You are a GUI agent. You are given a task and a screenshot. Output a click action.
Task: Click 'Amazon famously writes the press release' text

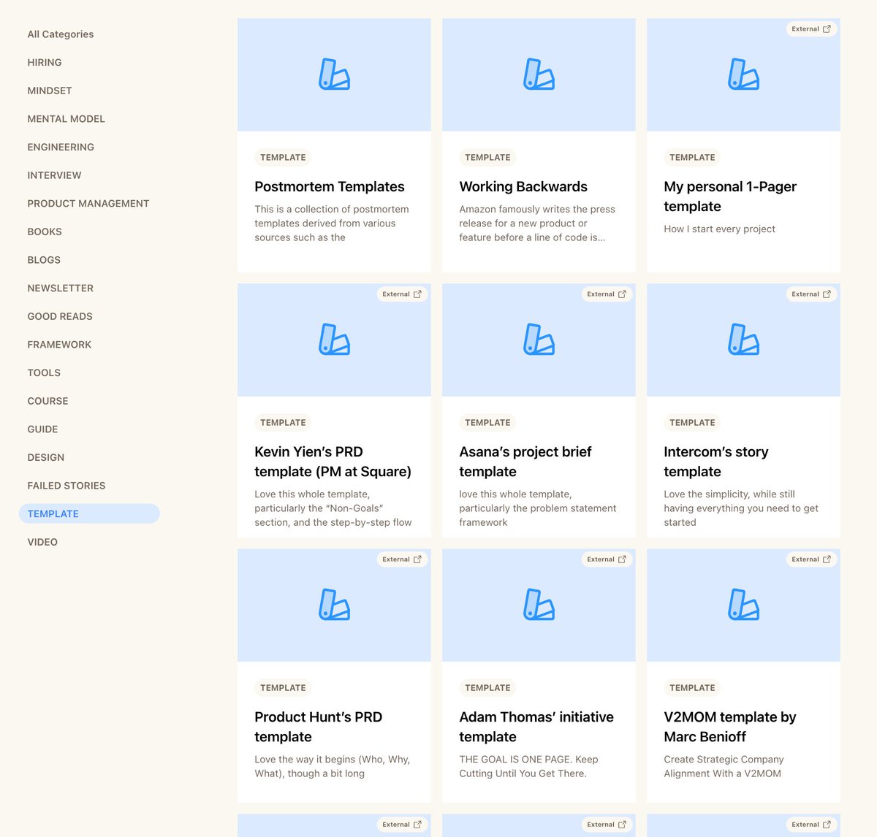coord(537,223)
